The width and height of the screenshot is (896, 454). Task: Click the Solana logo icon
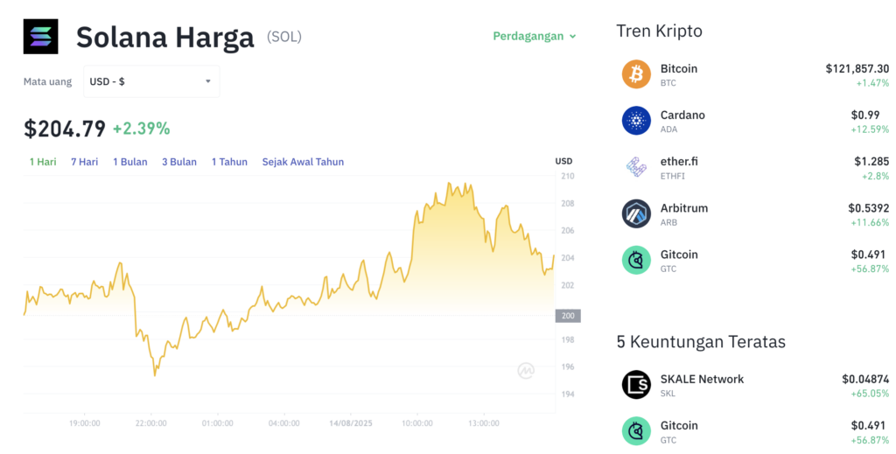click(x=40, y=37)
